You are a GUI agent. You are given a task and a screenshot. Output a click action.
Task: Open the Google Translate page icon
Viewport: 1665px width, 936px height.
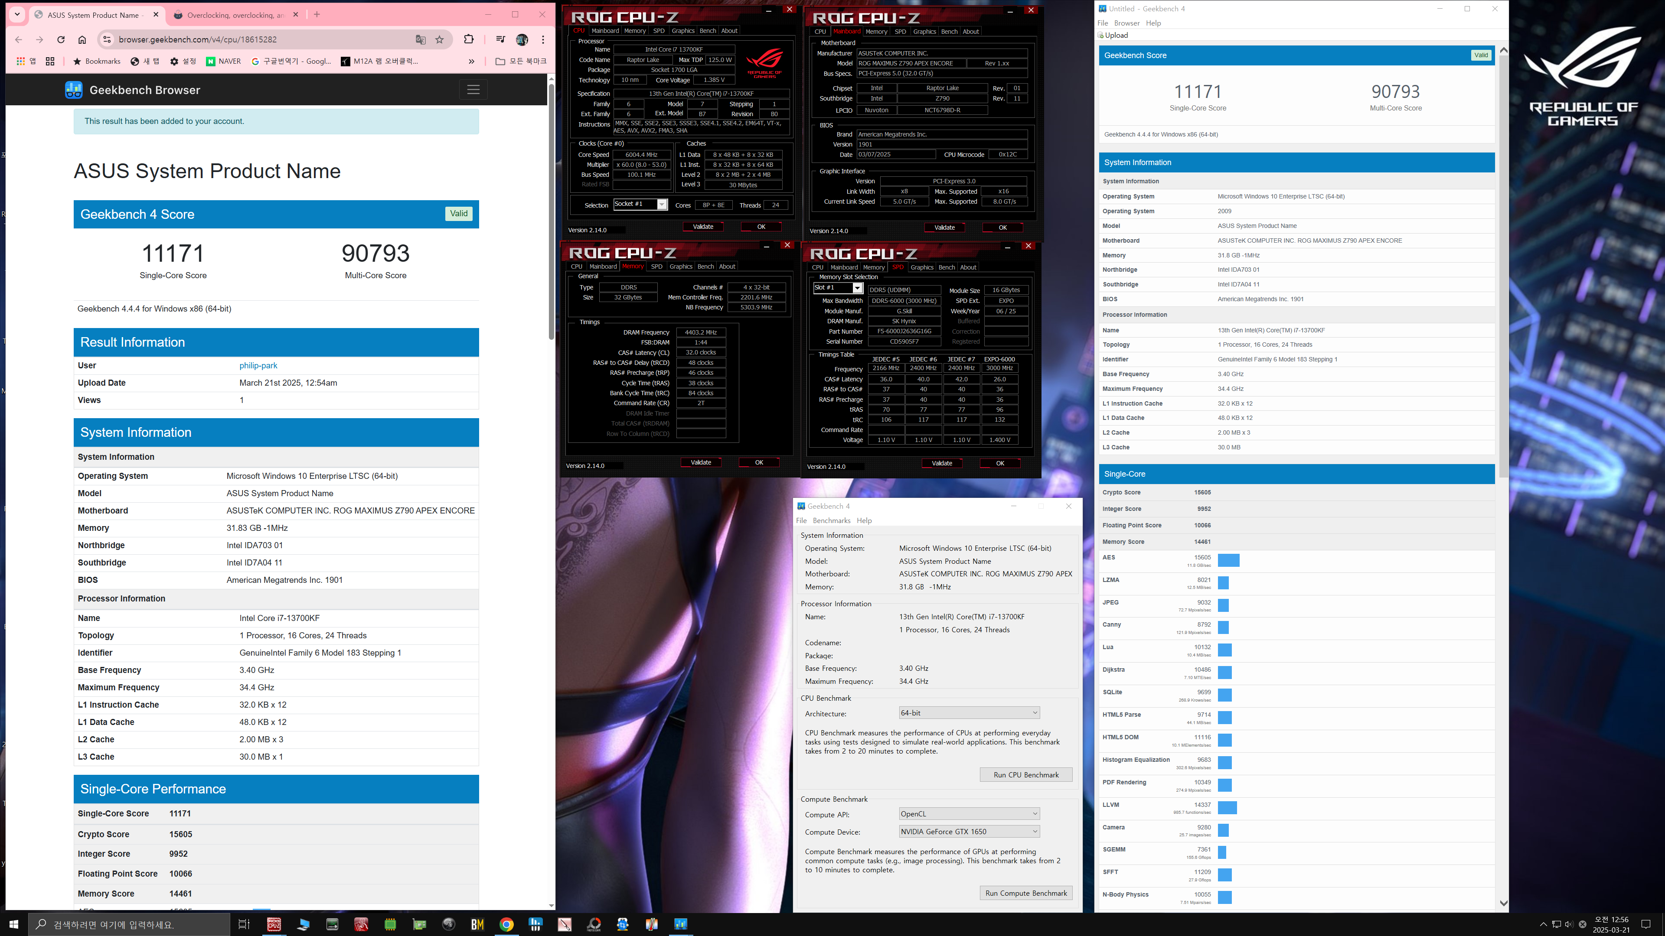point(421,39)
